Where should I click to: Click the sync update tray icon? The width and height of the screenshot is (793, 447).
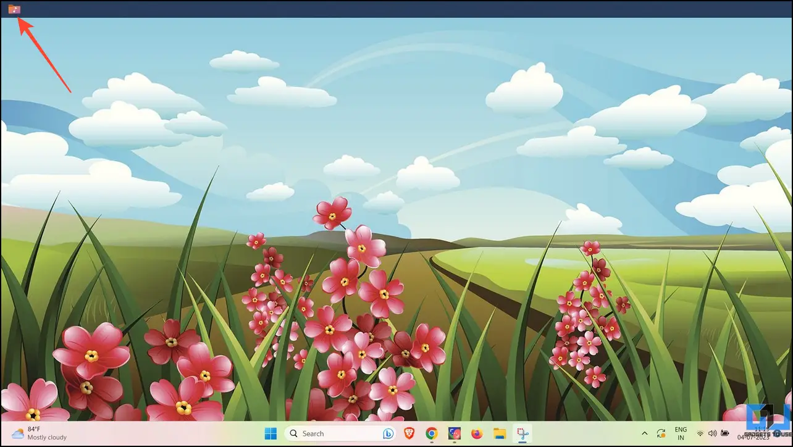(661, 433)
